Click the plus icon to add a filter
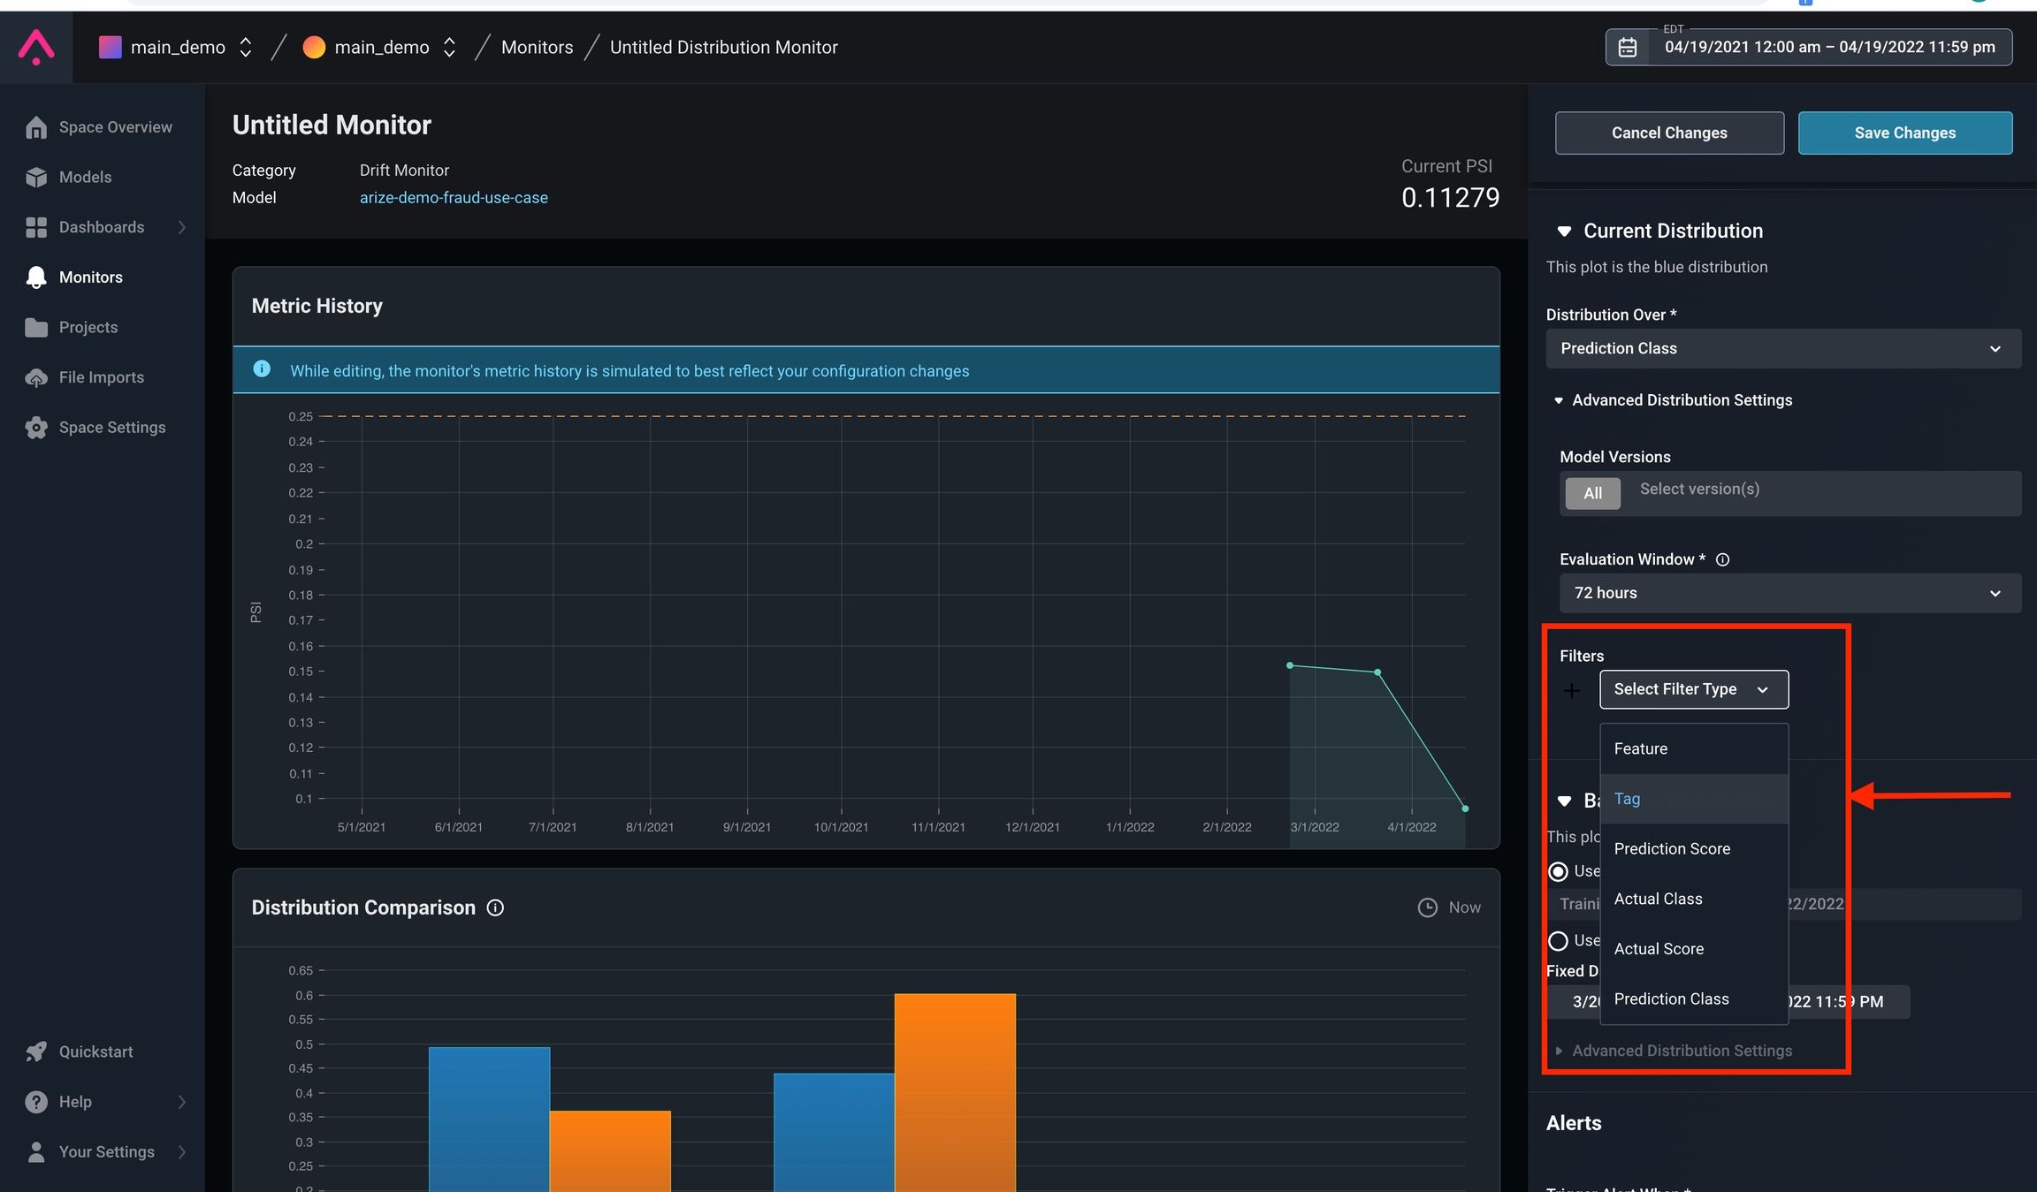This screenshot has width=2037, height=1192. coord(1571,690)
